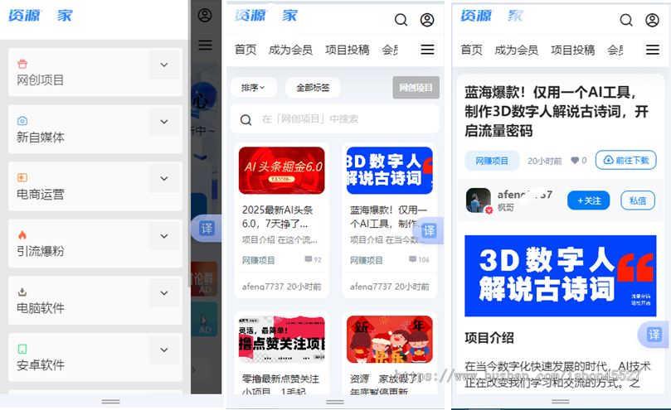This screenshot has width=671, height=410.
Task: Click magnifier icon in 网创项目 search box
Action: click(x=246, y=120)
